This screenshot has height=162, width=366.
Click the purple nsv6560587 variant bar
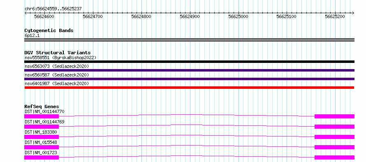[189, 79]
